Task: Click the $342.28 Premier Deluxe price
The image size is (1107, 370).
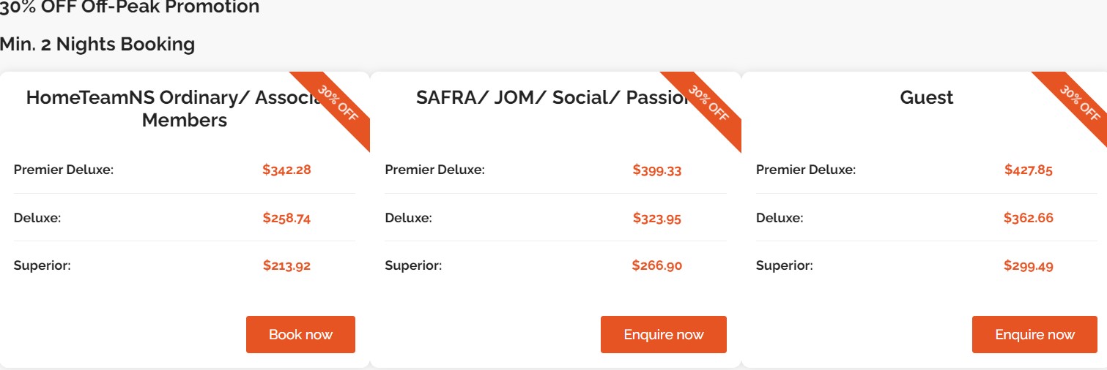Action: coord(286,170)
